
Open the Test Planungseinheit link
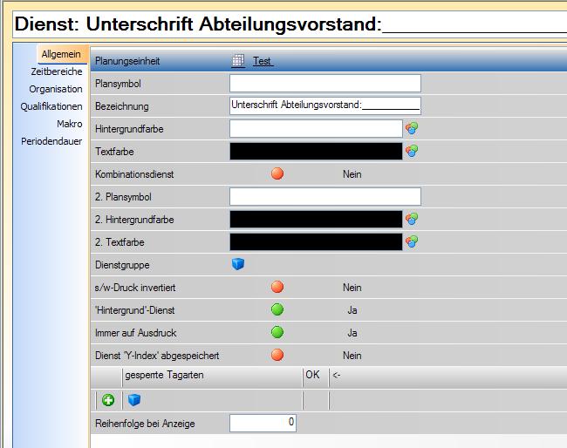pyautogui.click(x=263, y=61)
